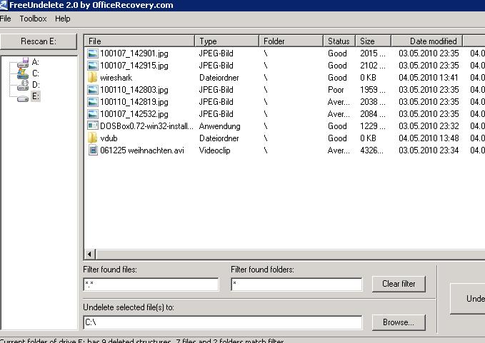Click date 03.05.2010 23:32 cell
The image size is (485, 343).
429,126
